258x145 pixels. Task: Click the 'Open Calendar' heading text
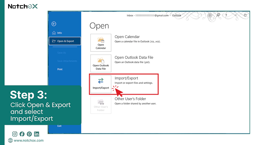tap(127, 37)
